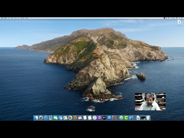This screenshot has width=184, height=138.
Task: Open the Trash in the Dock
Action: [x=148, y=118]
